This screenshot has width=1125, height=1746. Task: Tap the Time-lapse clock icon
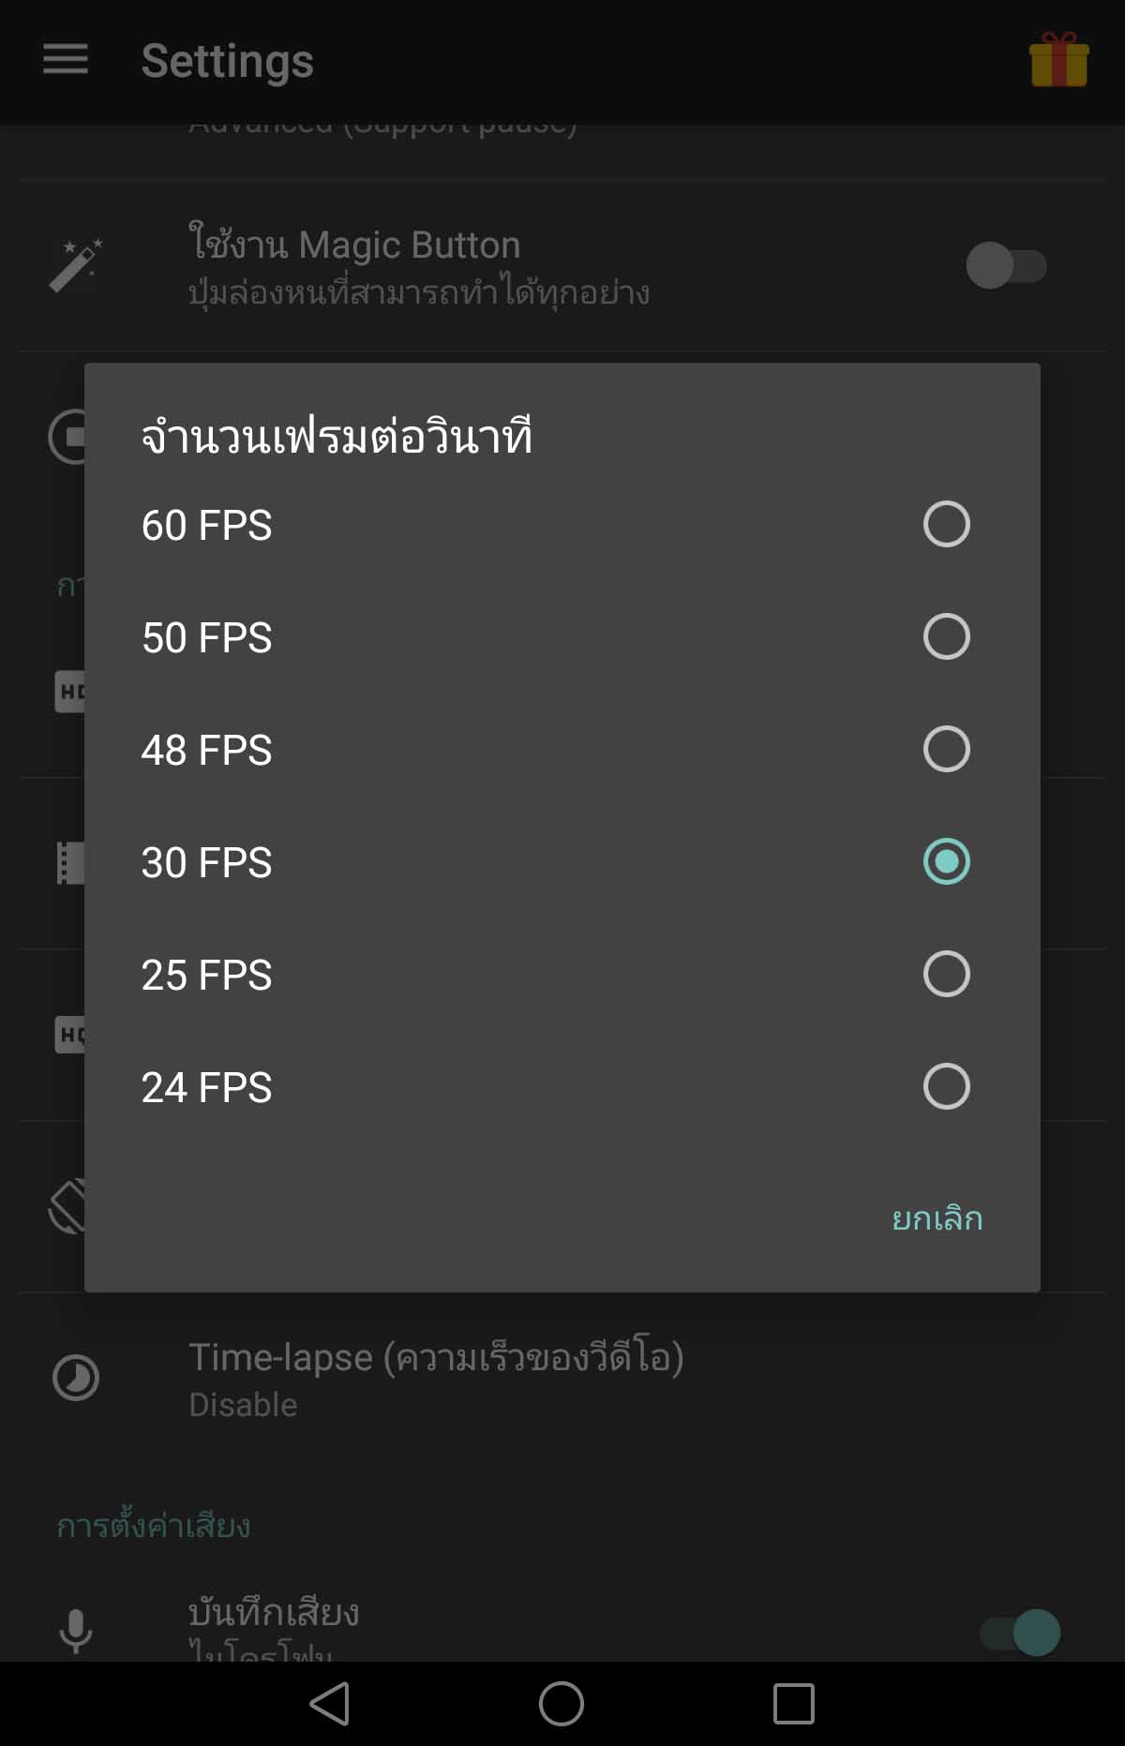click(x=76, y=1378)
